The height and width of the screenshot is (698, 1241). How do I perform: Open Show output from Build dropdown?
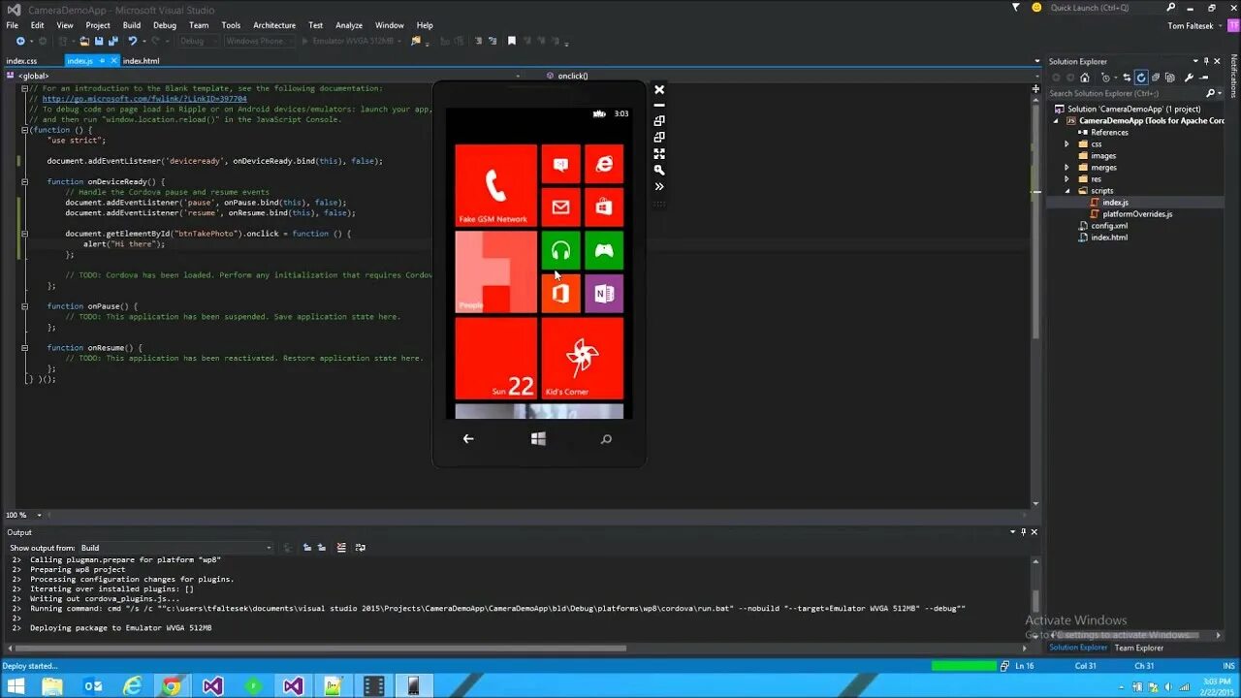point(176,548)
